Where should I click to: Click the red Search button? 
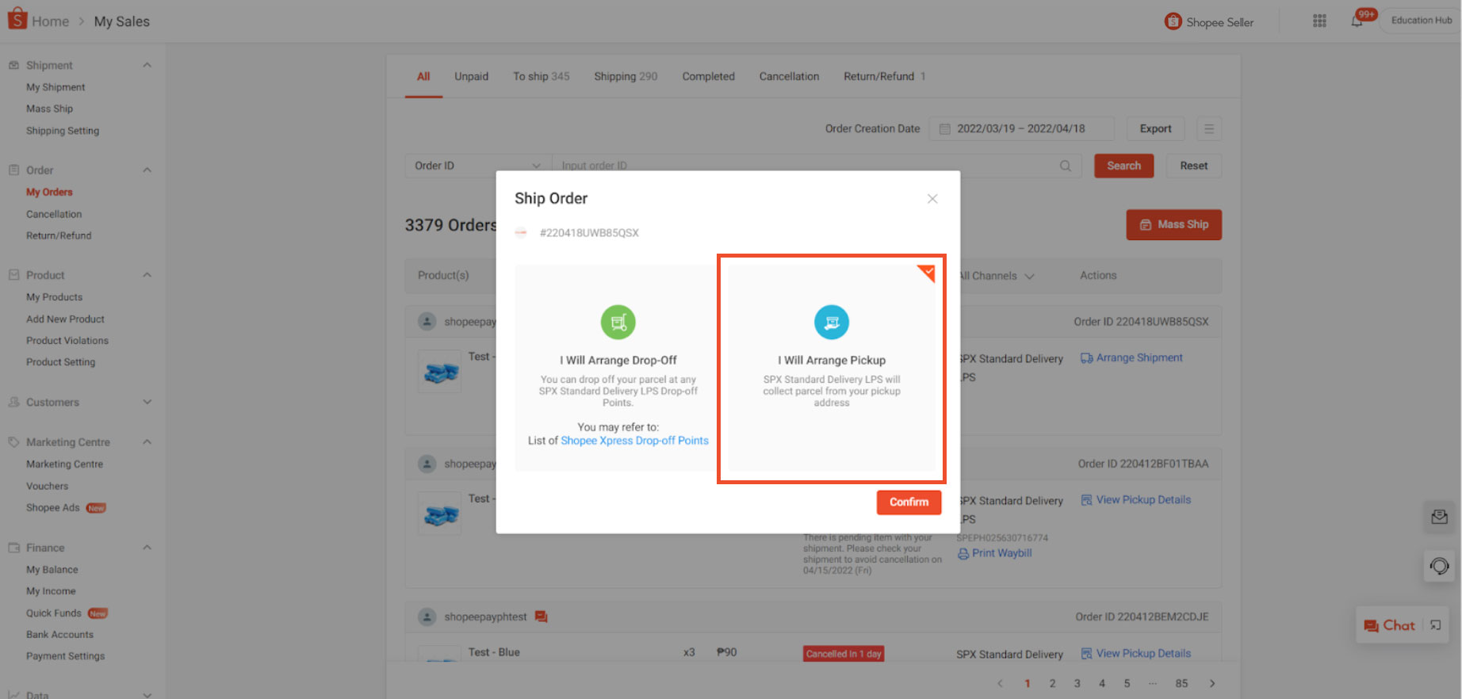pos(1123,166)
